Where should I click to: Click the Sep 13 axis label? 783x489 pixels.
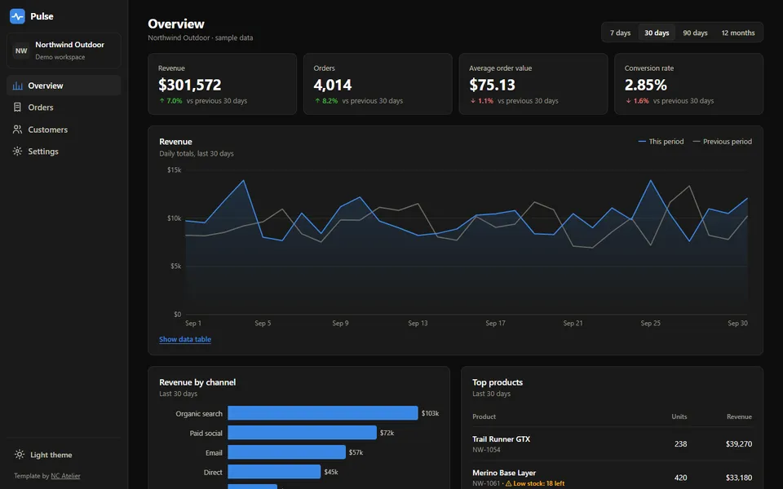coord(418,324)
